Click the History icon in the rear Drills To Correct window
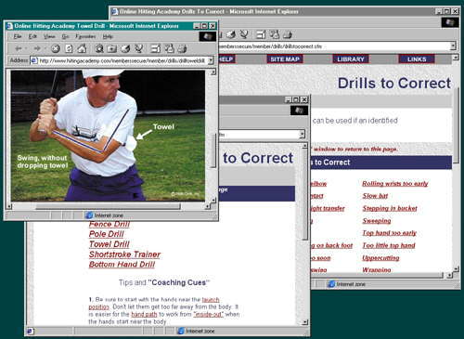The height and width of the screenshot is (339, 464). click(230, 34)
